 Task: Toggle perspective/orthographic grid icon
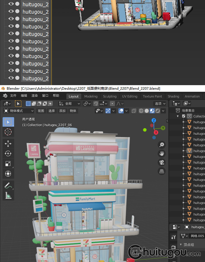point(162,171)
